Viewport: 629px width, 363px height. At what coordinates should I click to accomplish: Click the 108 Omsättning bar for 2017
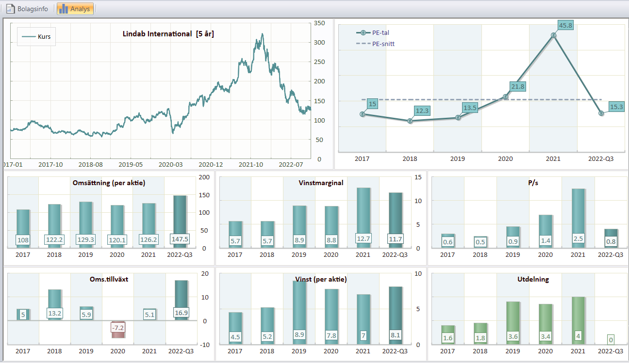coord(23,229)
